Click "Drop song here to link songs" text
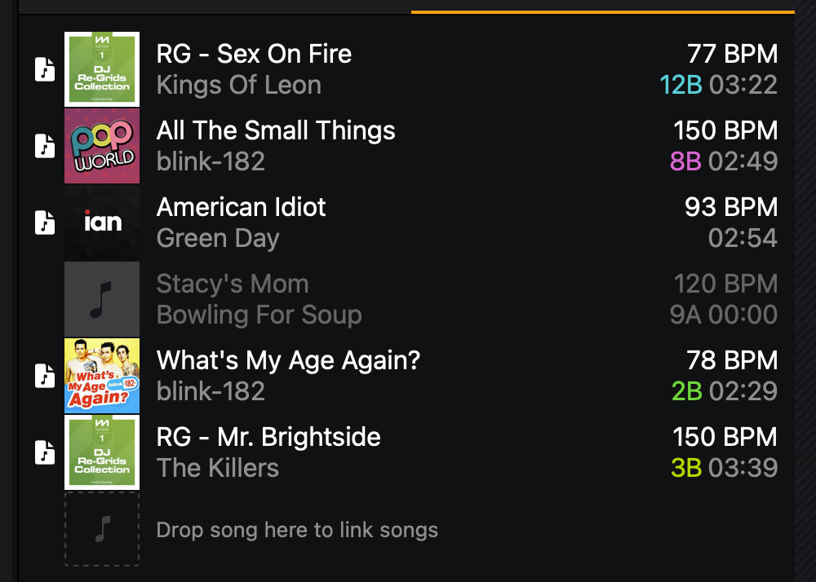The width and height of the screenshot is (816, 582). [297, 530]
